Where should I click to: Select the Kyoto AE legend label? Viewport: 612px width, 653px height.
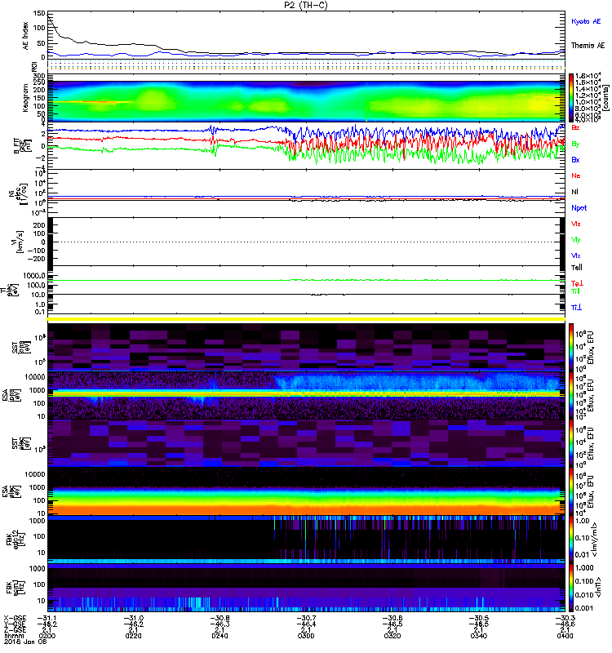(586, 22)
